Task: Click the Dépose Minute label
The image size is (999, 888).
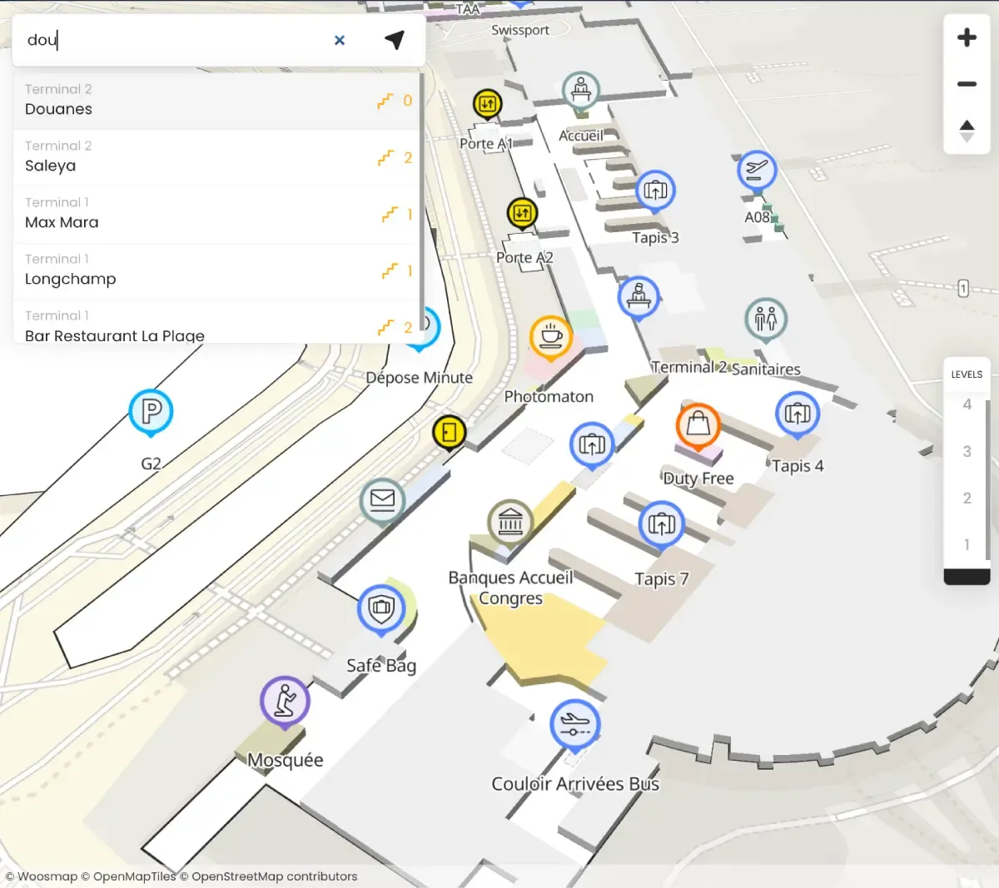Action: [420, 377]
